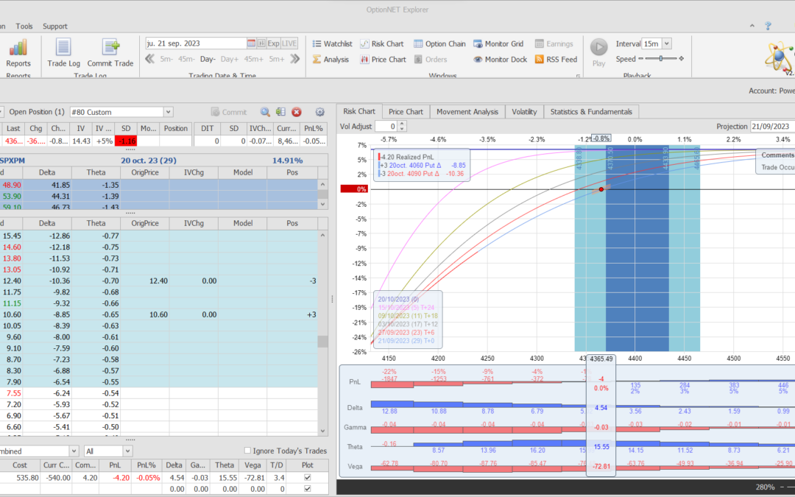Open position settings gear icon
Viewport: 795px width, 497px height.
(319, 112)
